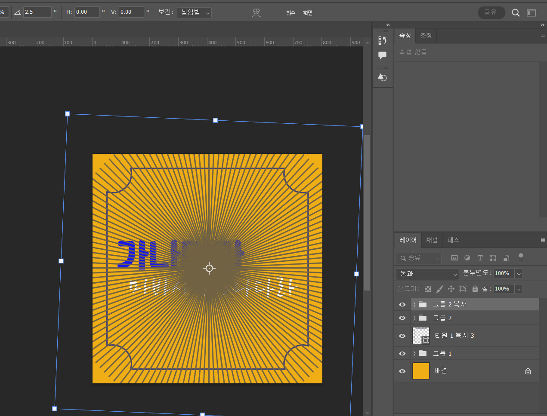Filter layers by pixel layers icon
The width and height of the screenshot is (547, 416).
(454, 258)
